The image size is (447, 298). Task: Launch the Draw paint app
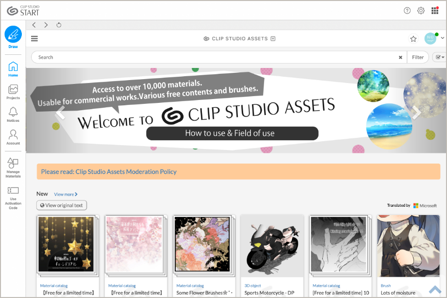[x=13, y=37]
